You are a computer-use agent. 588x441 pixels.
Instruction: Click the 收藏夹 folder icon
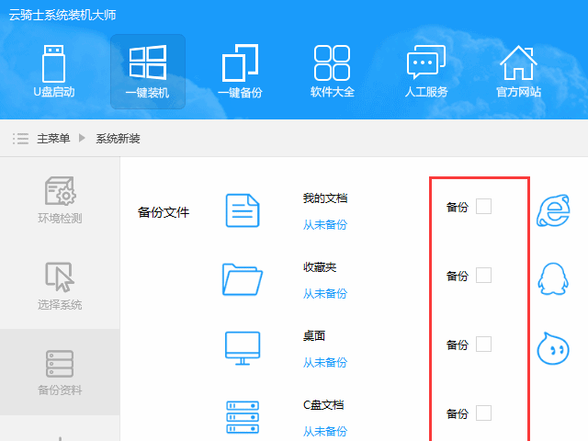243,279
